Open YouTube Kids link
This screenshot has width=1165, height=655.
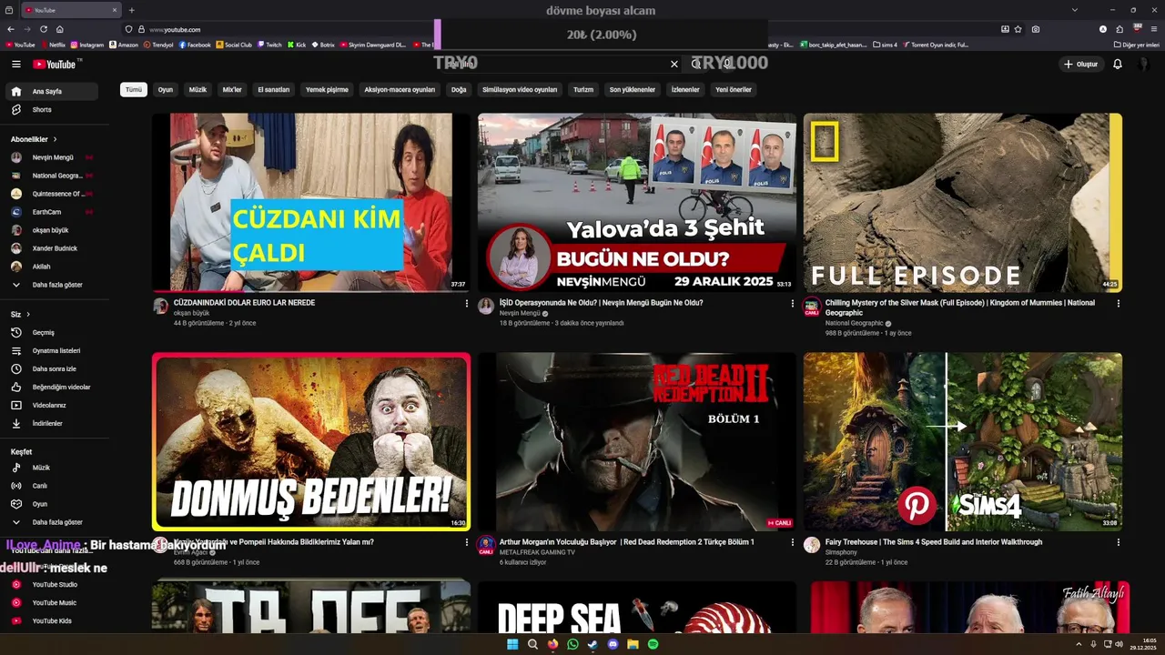point(52,620)
